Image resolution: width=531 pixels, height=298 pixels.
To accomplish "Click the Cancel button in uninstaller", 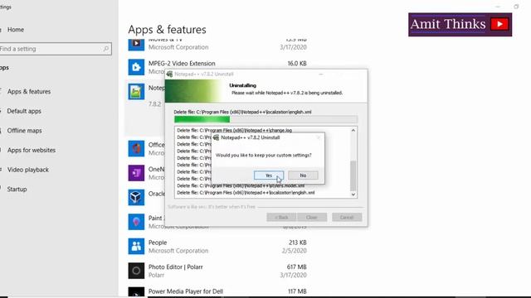I will [347, 217].
